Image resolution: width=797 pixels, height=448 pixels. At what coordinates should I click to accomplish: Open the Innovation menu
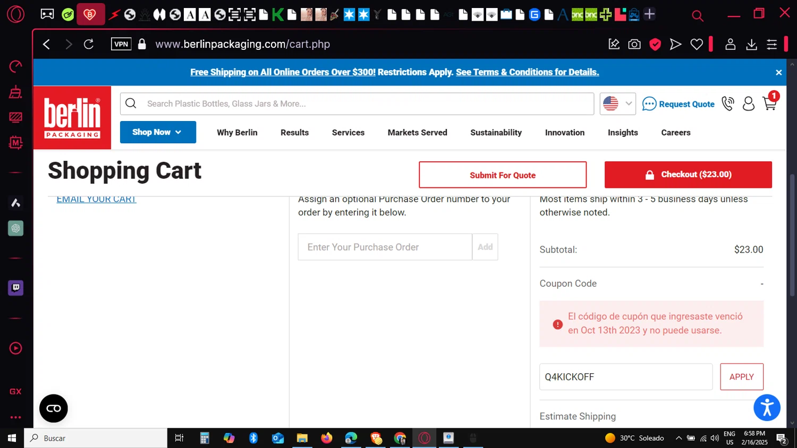click(x=564, y=133)
